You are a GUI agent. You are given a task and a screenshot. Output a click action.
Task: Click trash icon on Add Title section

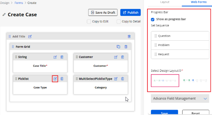tap(129, 36)
